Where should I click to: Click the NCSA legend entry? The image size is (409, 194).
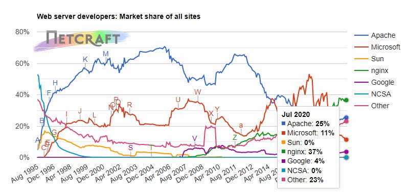373,94
